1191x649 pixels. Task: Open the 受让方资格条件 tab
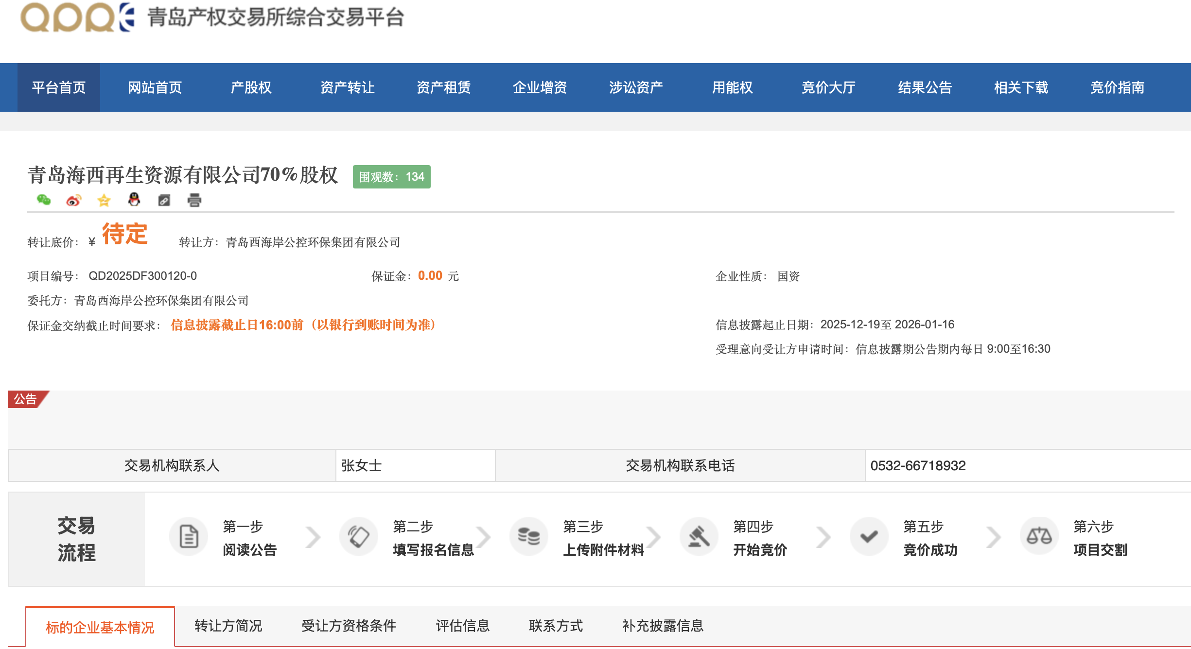click(349, 626)
